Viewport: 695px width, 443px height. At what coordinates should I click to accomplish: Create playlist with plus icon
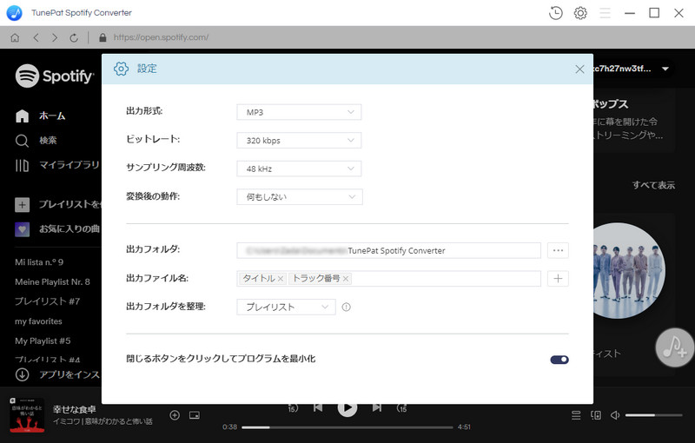[x=23, y=205]
